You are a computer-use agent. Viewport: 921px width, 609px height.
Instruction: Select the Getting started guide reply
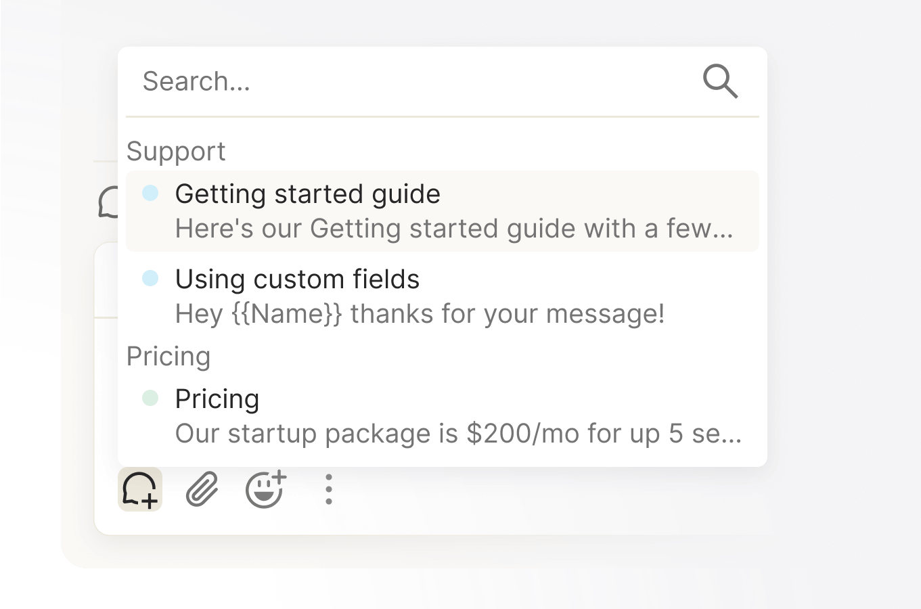[443, 211]
